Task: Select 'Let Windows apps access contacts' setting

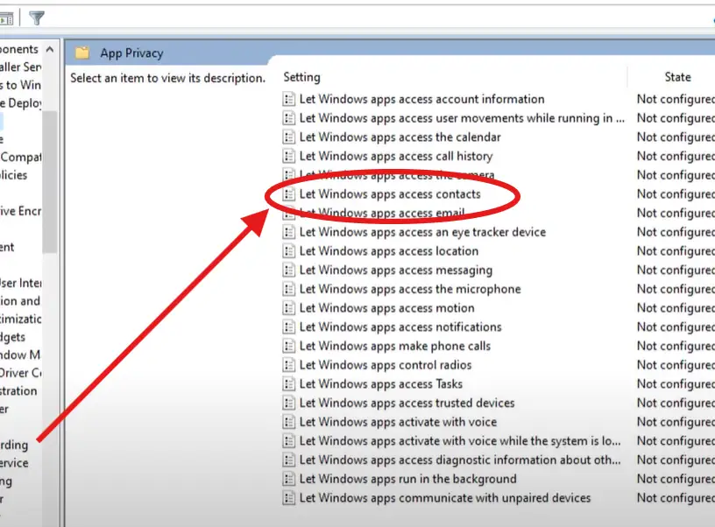Action: [x=390, y=194]
